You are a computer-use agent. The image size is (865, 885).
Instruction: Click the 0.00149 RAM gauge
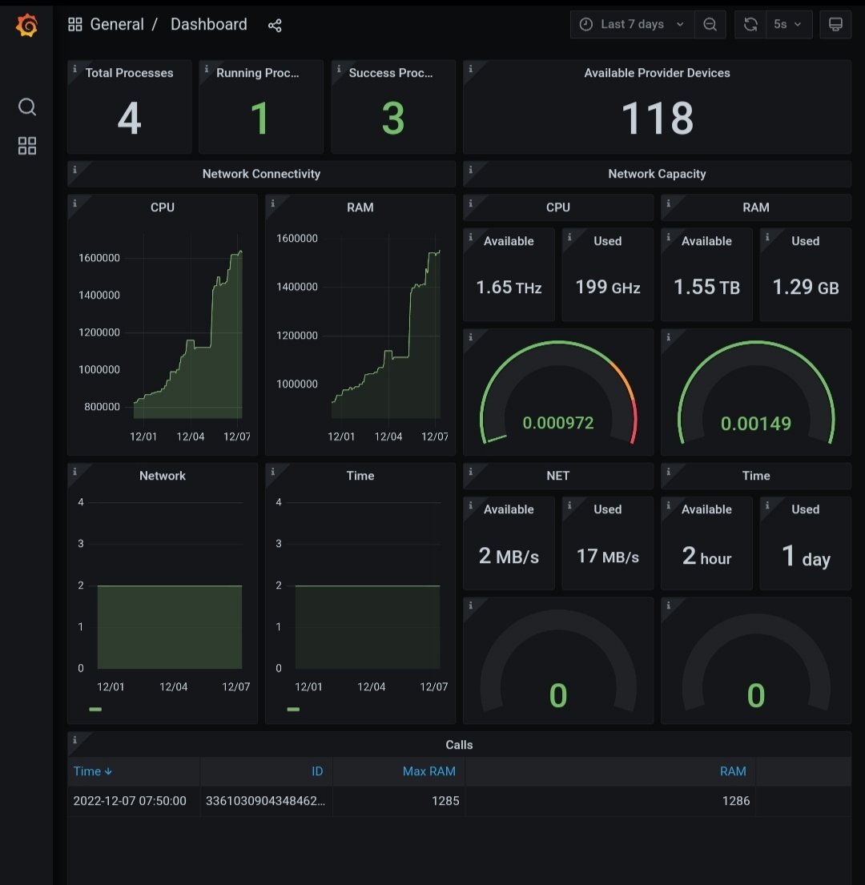(x=756, y=392)
